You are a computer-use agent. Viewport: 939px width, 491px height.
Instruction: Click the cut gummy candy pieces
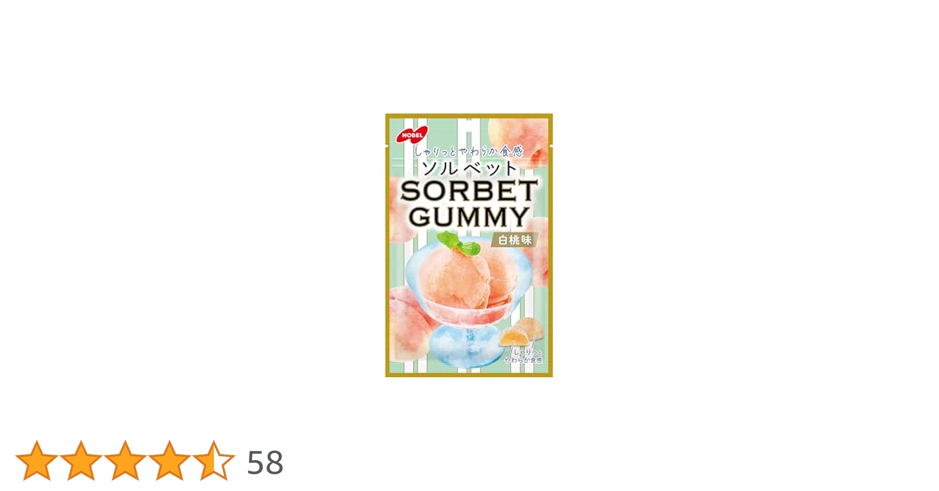tap(521, 333)
